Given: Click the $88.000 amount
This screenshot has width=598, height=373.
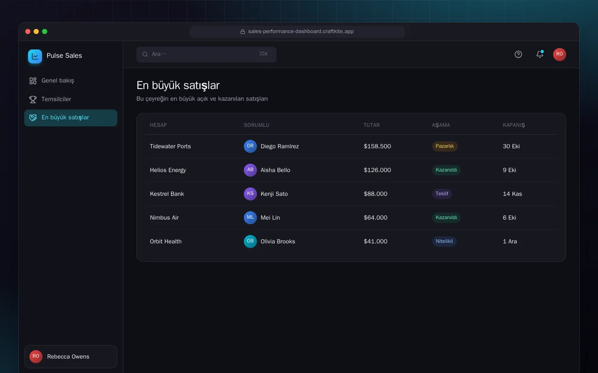Looking at the screenshot, I should tap(376, 194).
